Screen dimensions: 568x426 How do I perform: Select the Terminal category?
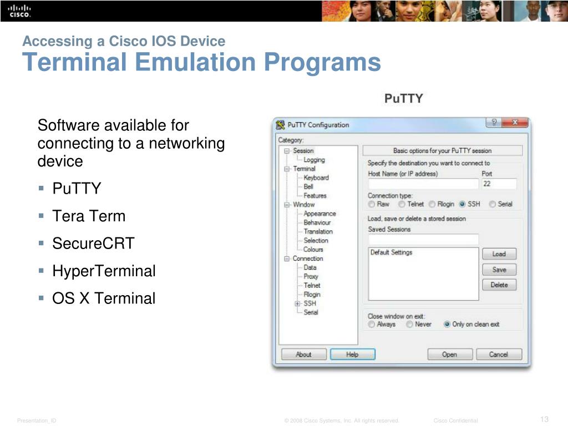[x=305, y=169]
